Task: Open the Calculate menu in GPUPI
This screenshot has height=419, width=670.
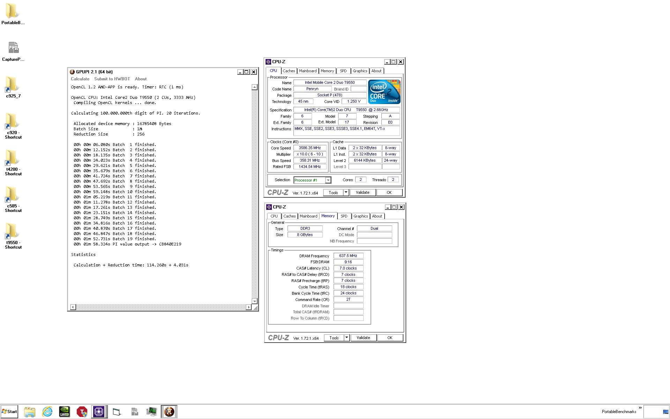Action: [80, 79]
